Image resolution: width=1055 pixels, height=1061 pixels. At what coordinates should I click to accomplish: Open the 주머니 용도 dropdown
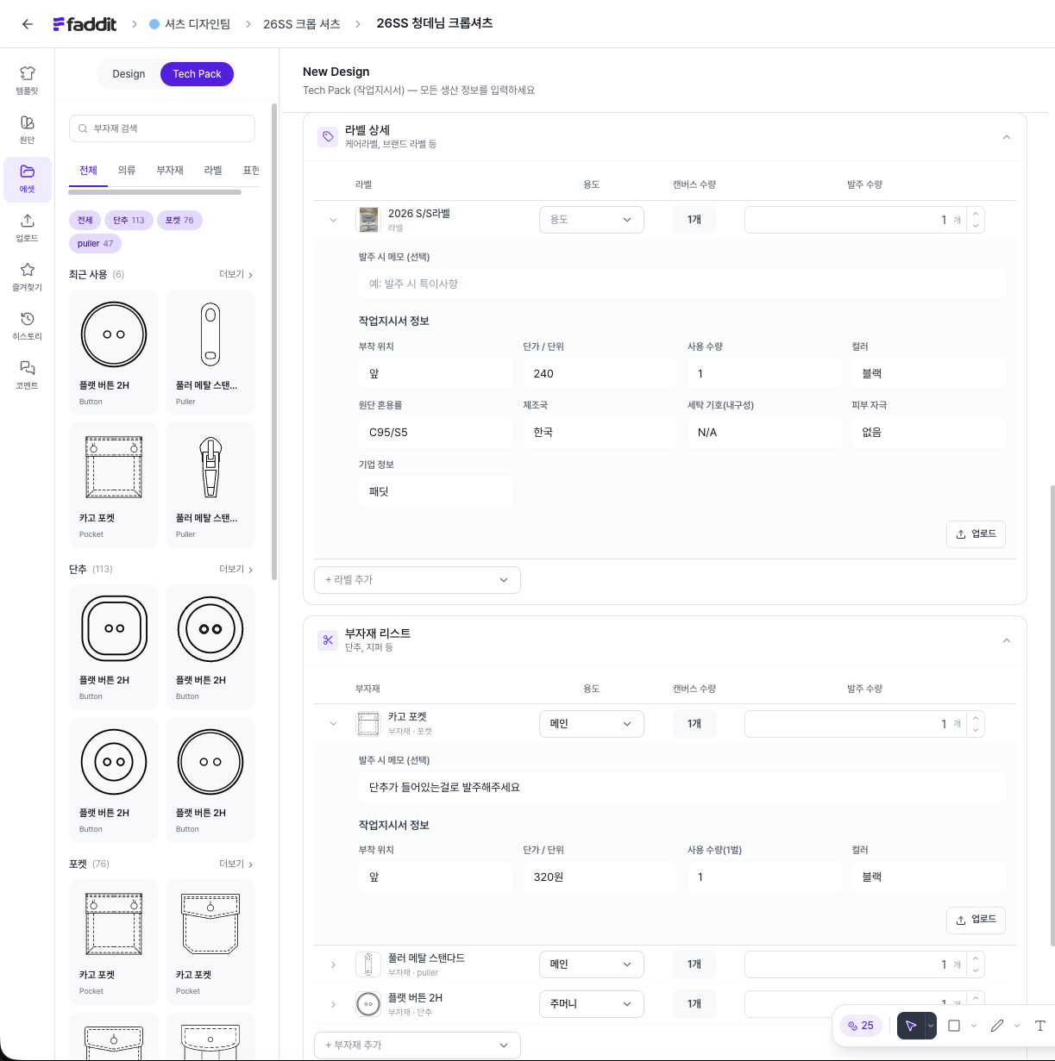592,1004
